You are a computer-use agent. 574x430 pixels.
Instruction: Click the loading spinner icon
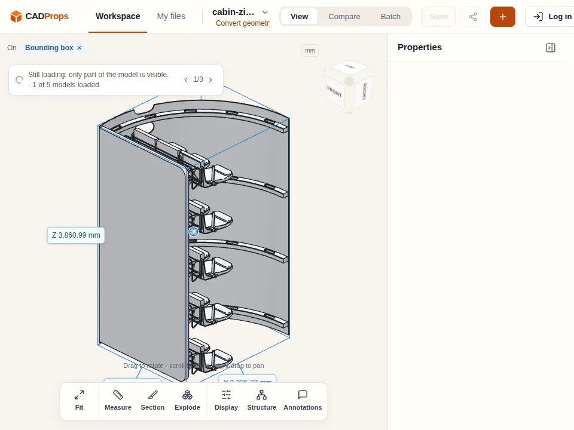click(x=19, y=79)
